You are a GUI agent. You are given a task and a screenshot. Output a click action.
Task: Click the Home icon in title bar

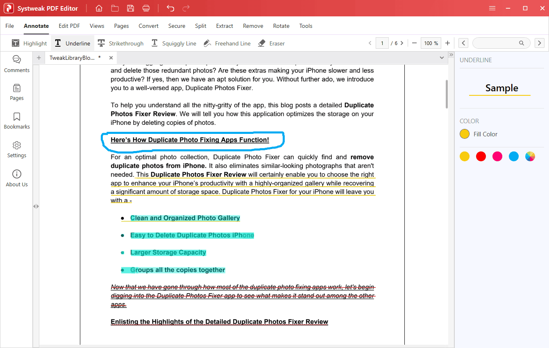pos(99,8)
